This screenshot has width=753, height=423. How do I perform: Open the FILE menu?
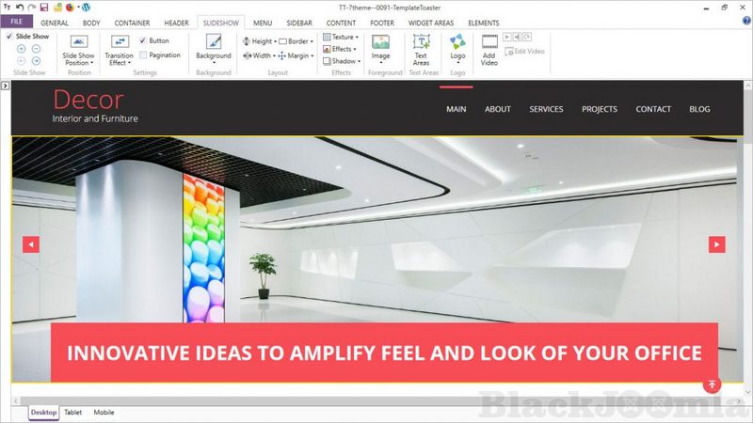[x=17, y=22]
